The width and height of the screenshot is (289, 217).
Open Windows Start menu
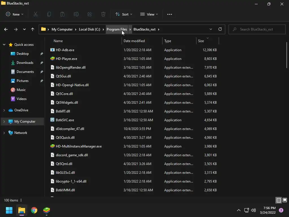pos(9,210)
